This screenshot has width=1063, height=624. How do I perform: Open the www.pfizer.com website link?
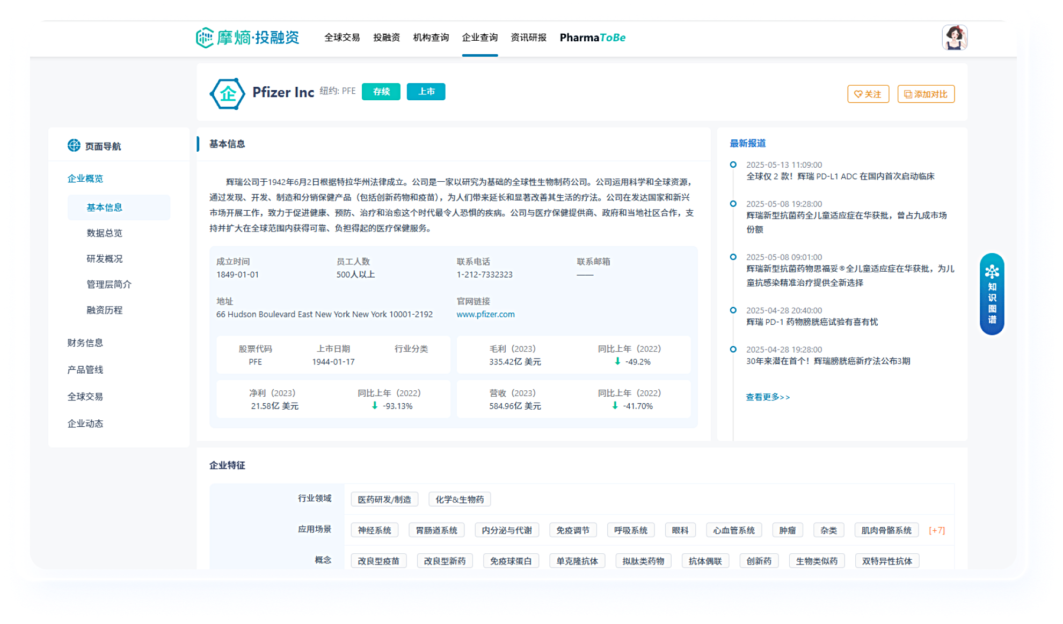coord(485,314)
